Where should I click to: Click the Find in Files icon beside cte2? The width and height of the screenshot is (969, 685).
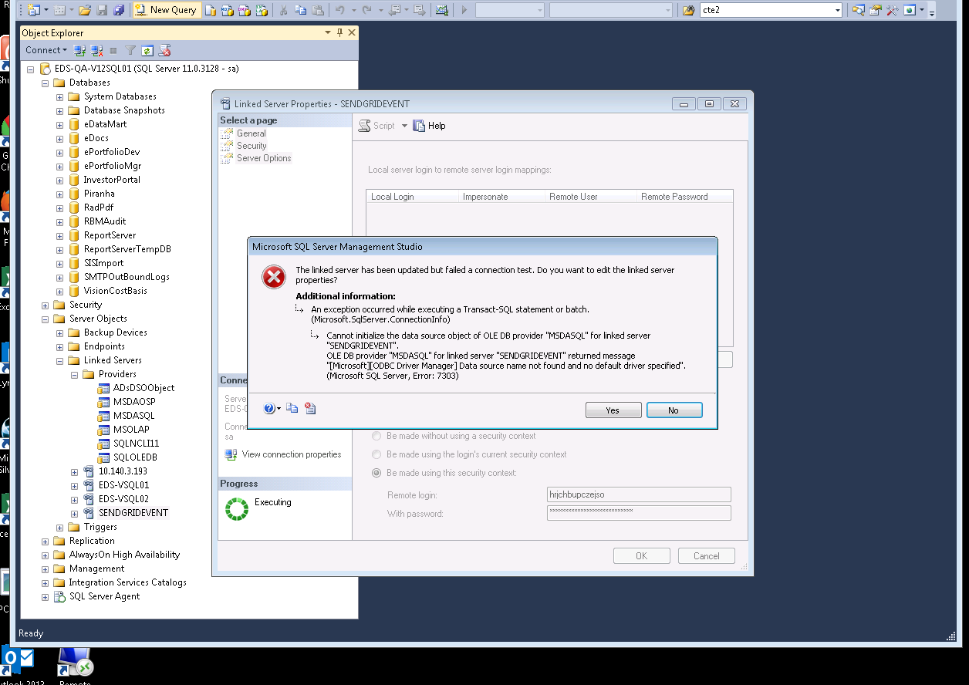click(x=689, y=10)
